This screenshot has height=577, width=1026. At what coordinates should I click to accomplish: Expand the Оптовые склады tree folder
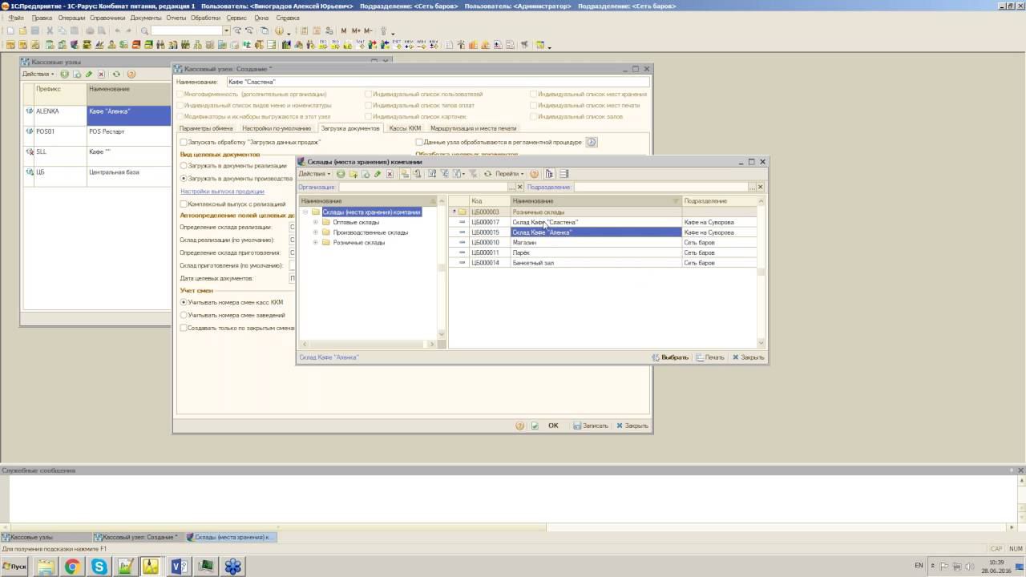point(316,222)
